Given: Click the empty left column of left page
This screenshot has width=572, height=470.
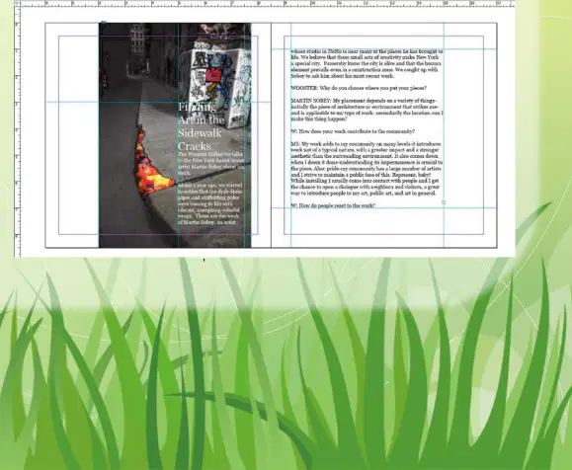Looking at the screenshot, I should tap(79, 135).
